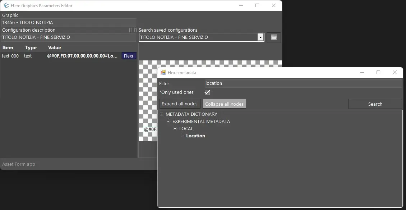Close the Flexi-metadata window
Image resolution: width=406 pixels, height=210 pixels.
click(x=395, y=73)
